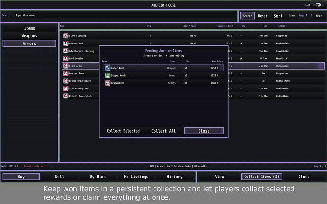The image size is (327, 204).
Task: Click the Seller column header
Action: [282, 26]
